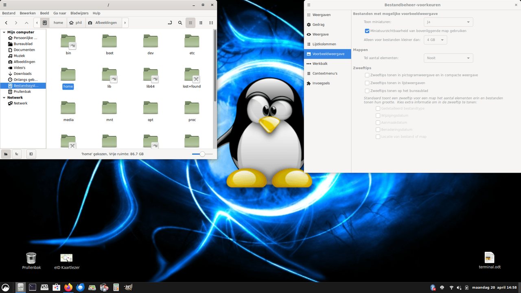Open the volume tray icon
The height and width of the screenshot is (293, 521).
(459, 288)
